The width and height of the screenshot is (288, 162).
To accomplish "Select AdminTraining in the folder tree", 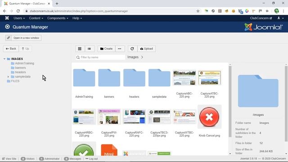I will point(24,63).
